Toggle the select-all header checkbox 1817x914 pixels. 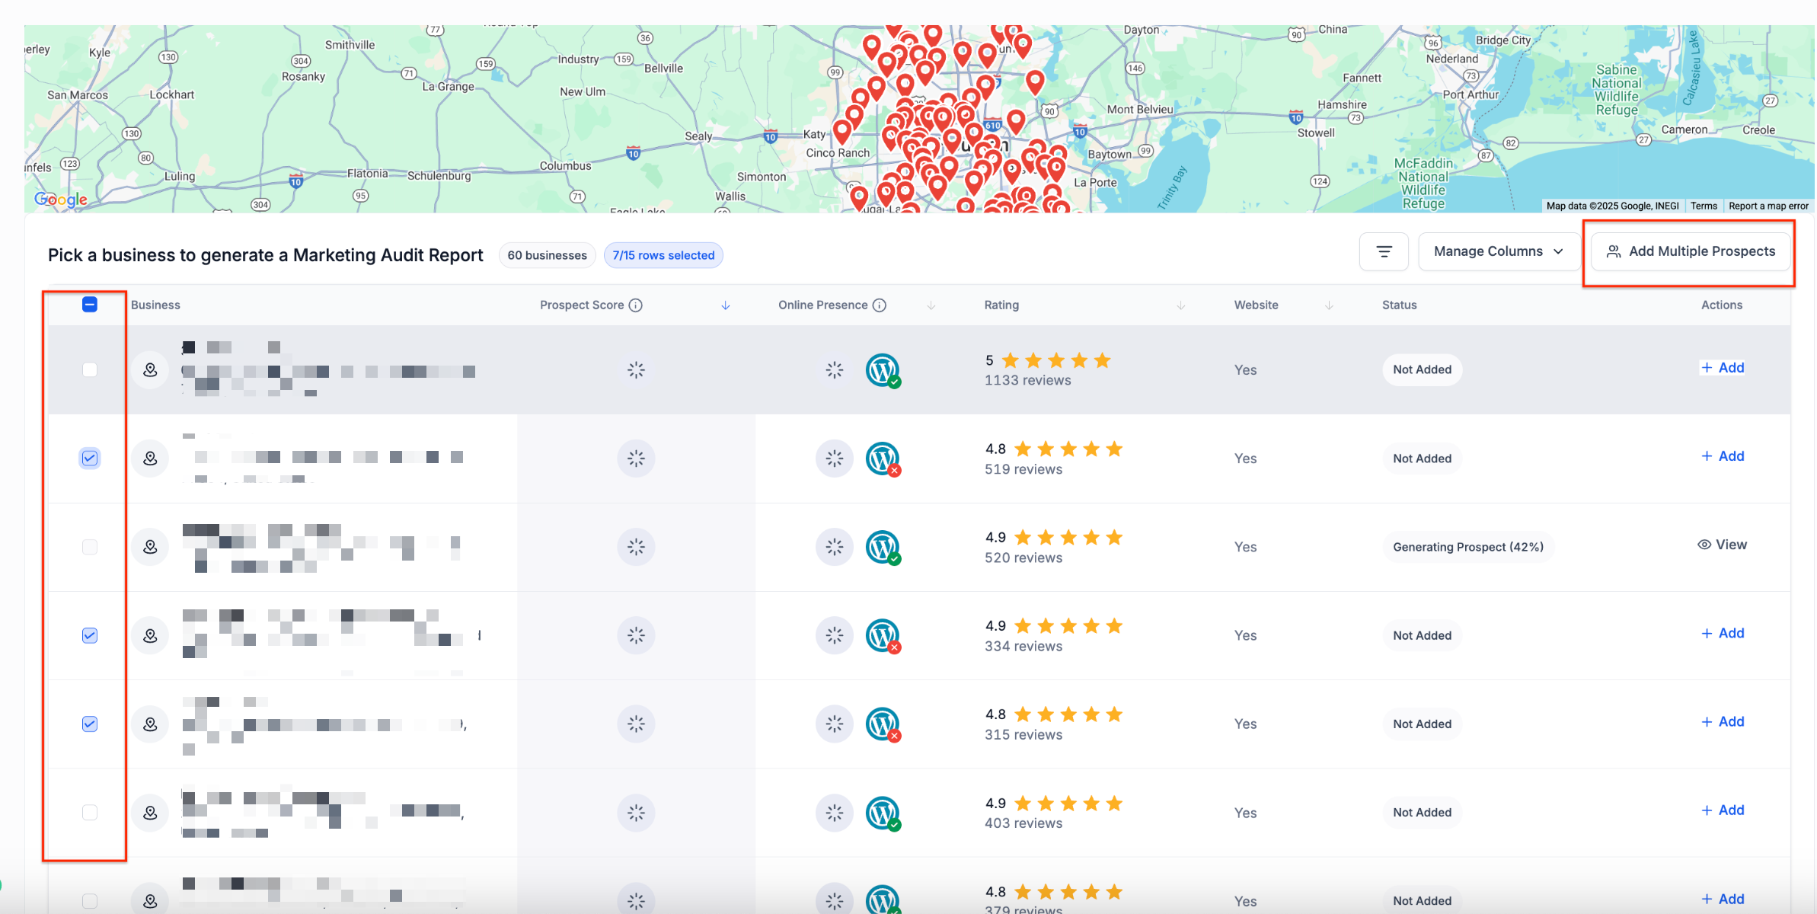[90, 305]
